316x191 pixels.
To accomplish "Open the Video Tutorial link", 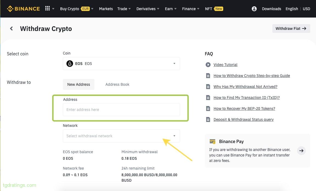I will coord(225,65).
